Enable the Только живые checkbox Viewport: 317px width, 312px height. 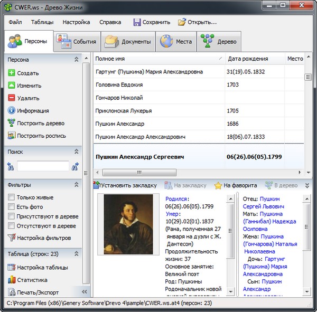tap(11, 197)
